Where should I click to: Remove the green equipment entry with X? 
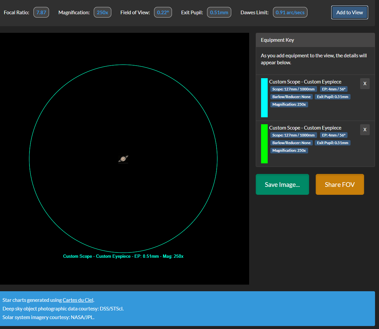(365, 130)
